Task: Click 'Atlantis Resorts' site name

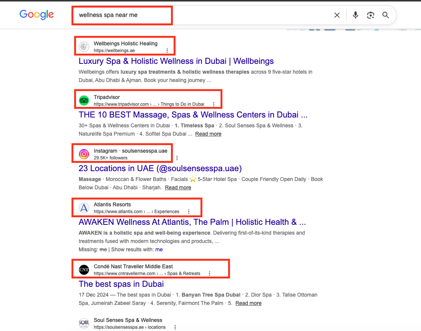Action: [x=112, y=204]
